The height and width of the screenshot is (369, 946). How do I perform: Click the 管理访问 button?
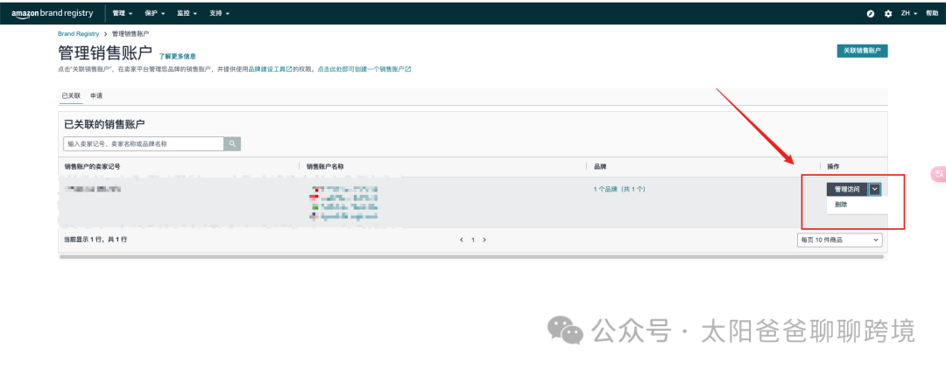pos(847,189)
